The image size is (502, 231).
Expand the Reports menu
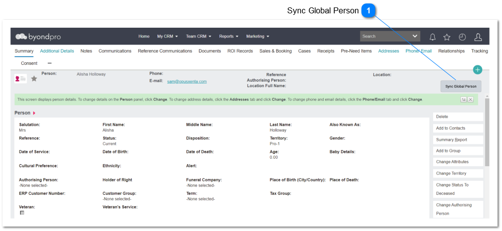[x=229, y=36]
